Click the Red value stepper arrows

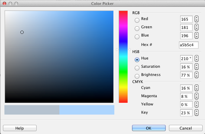196,19
